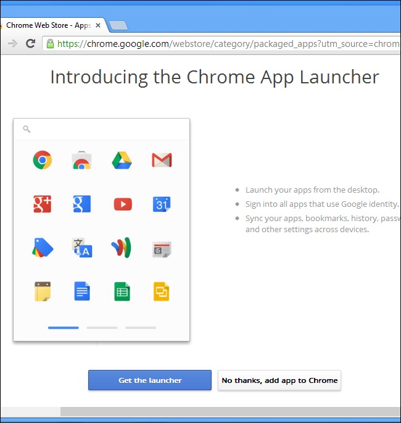401x423 pixels.
Task: Open the Google Translate icon
Action: [82, 248]
